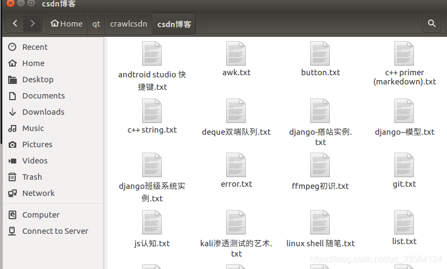
Task: Navigate to Home in the path bar
Action: [x=67, y=24]
